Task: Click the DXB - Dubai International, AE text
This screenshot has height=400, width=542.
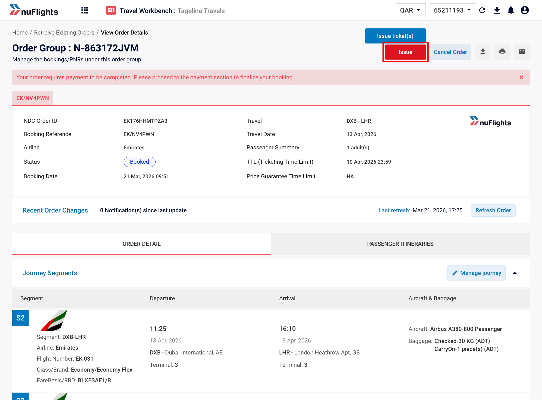Action: (186, 352)
